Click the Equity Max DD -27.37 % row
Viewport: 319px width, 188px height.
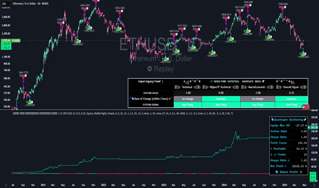[289, 125]
